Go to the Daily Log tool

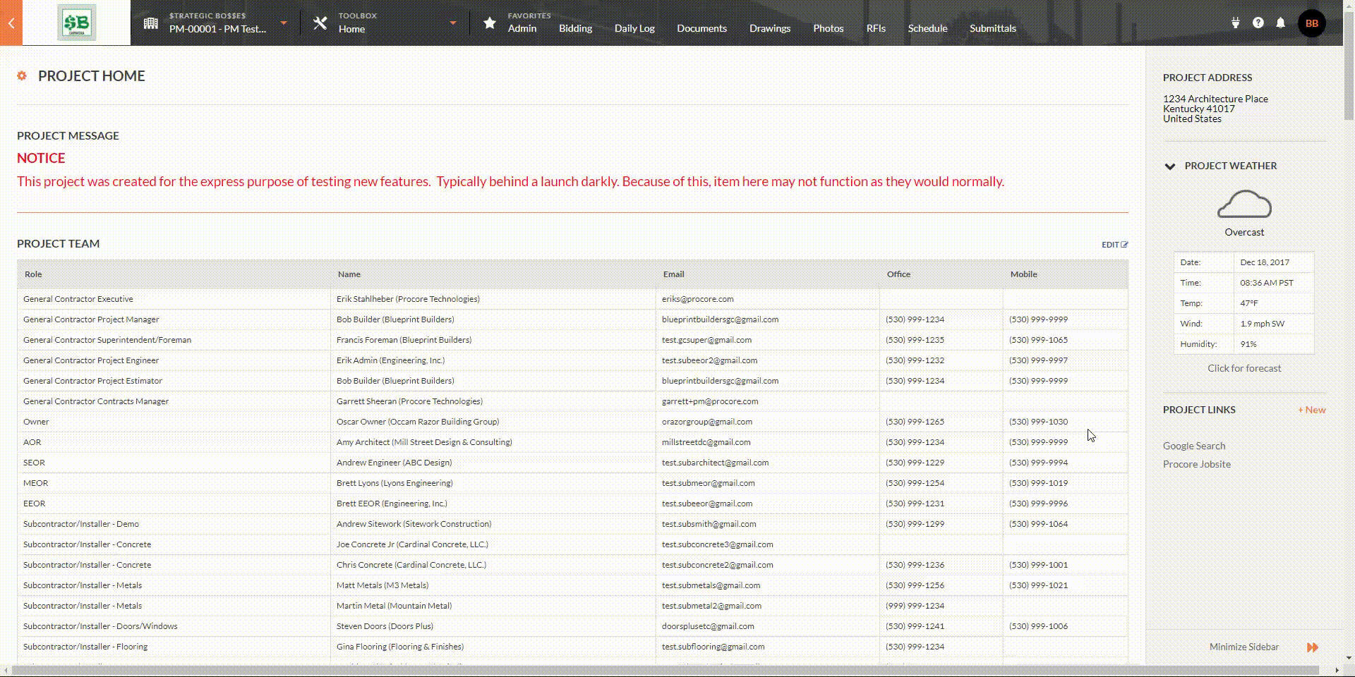[634, 28]
